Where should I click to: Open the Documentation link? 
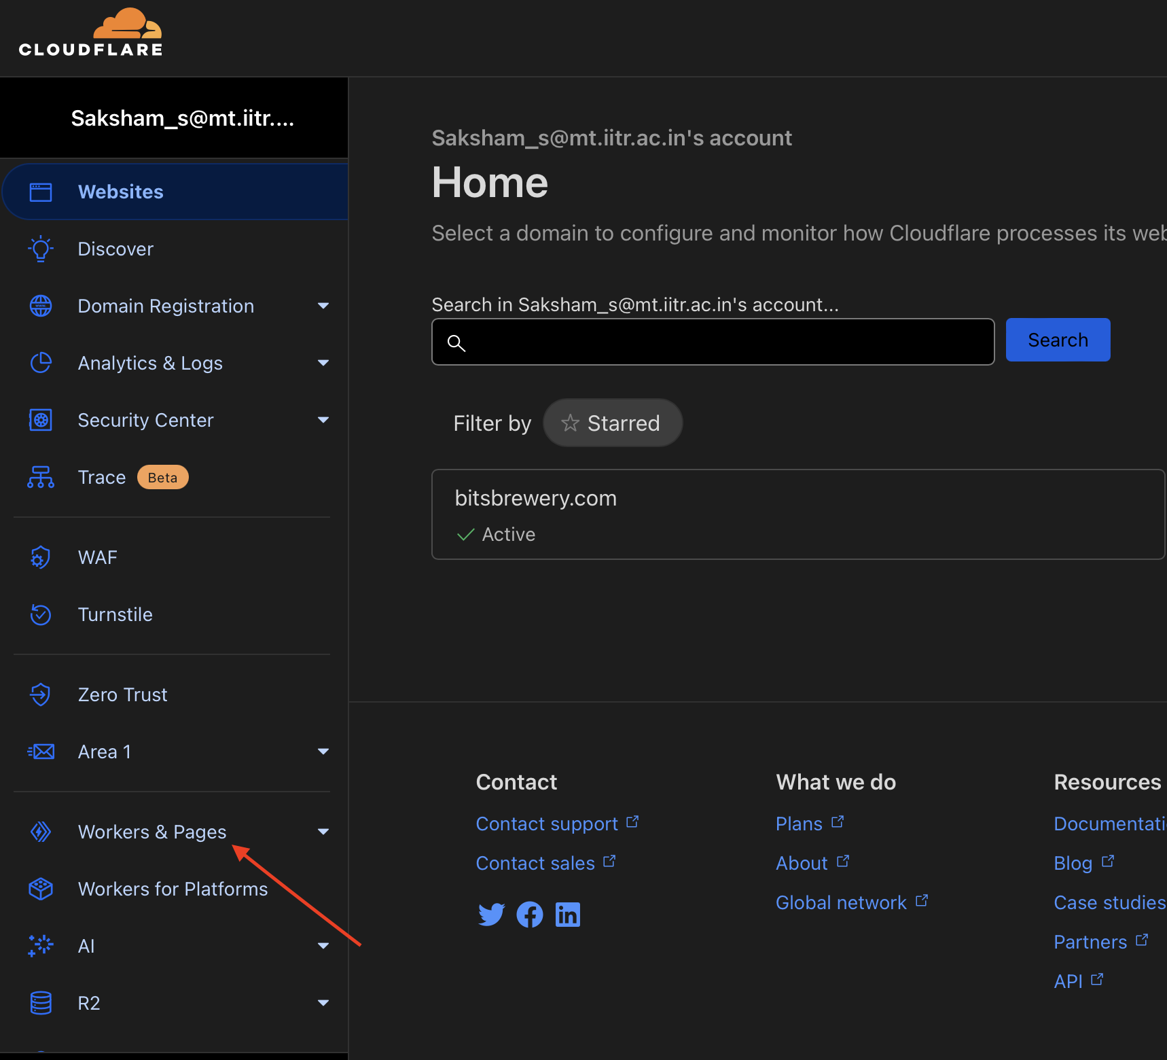click(x=1110, y=824)
